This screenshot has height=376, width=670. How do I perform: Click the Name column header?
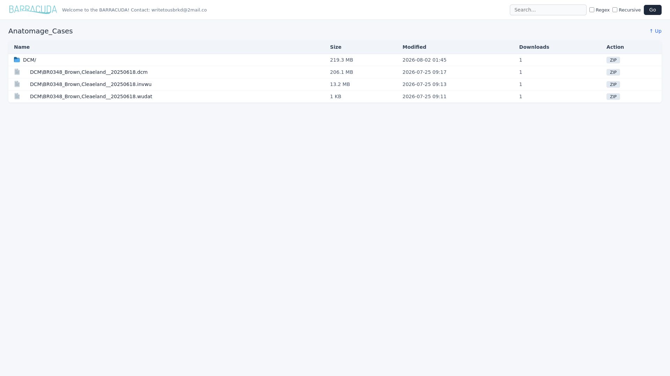[x=22, y=47]
